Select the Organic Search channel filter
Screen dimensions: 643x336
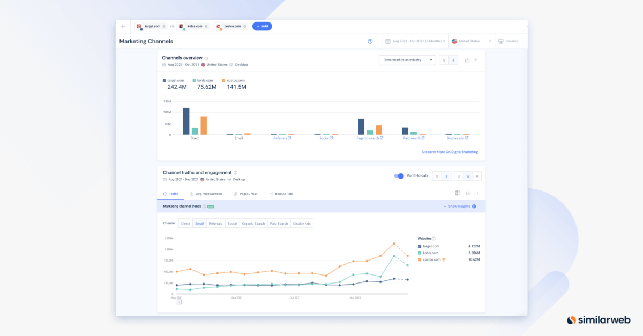pyautogui.click(x=253, y=223)
